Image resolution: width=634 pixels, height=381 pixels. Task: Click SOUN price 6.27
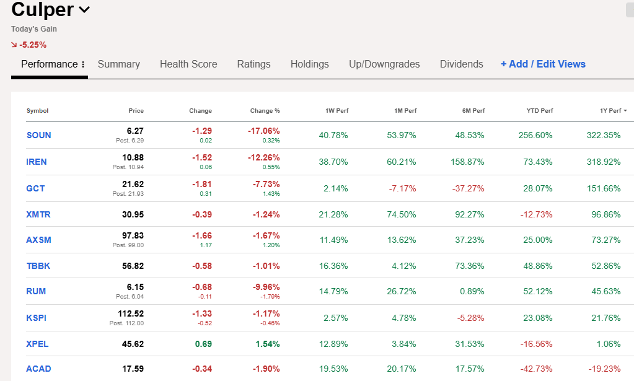135,131
